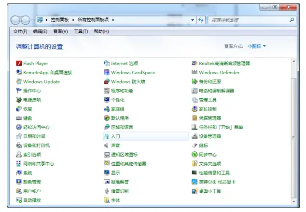Open the Realtek高清晰音频管理器 icon

click(x=195, y=63)
